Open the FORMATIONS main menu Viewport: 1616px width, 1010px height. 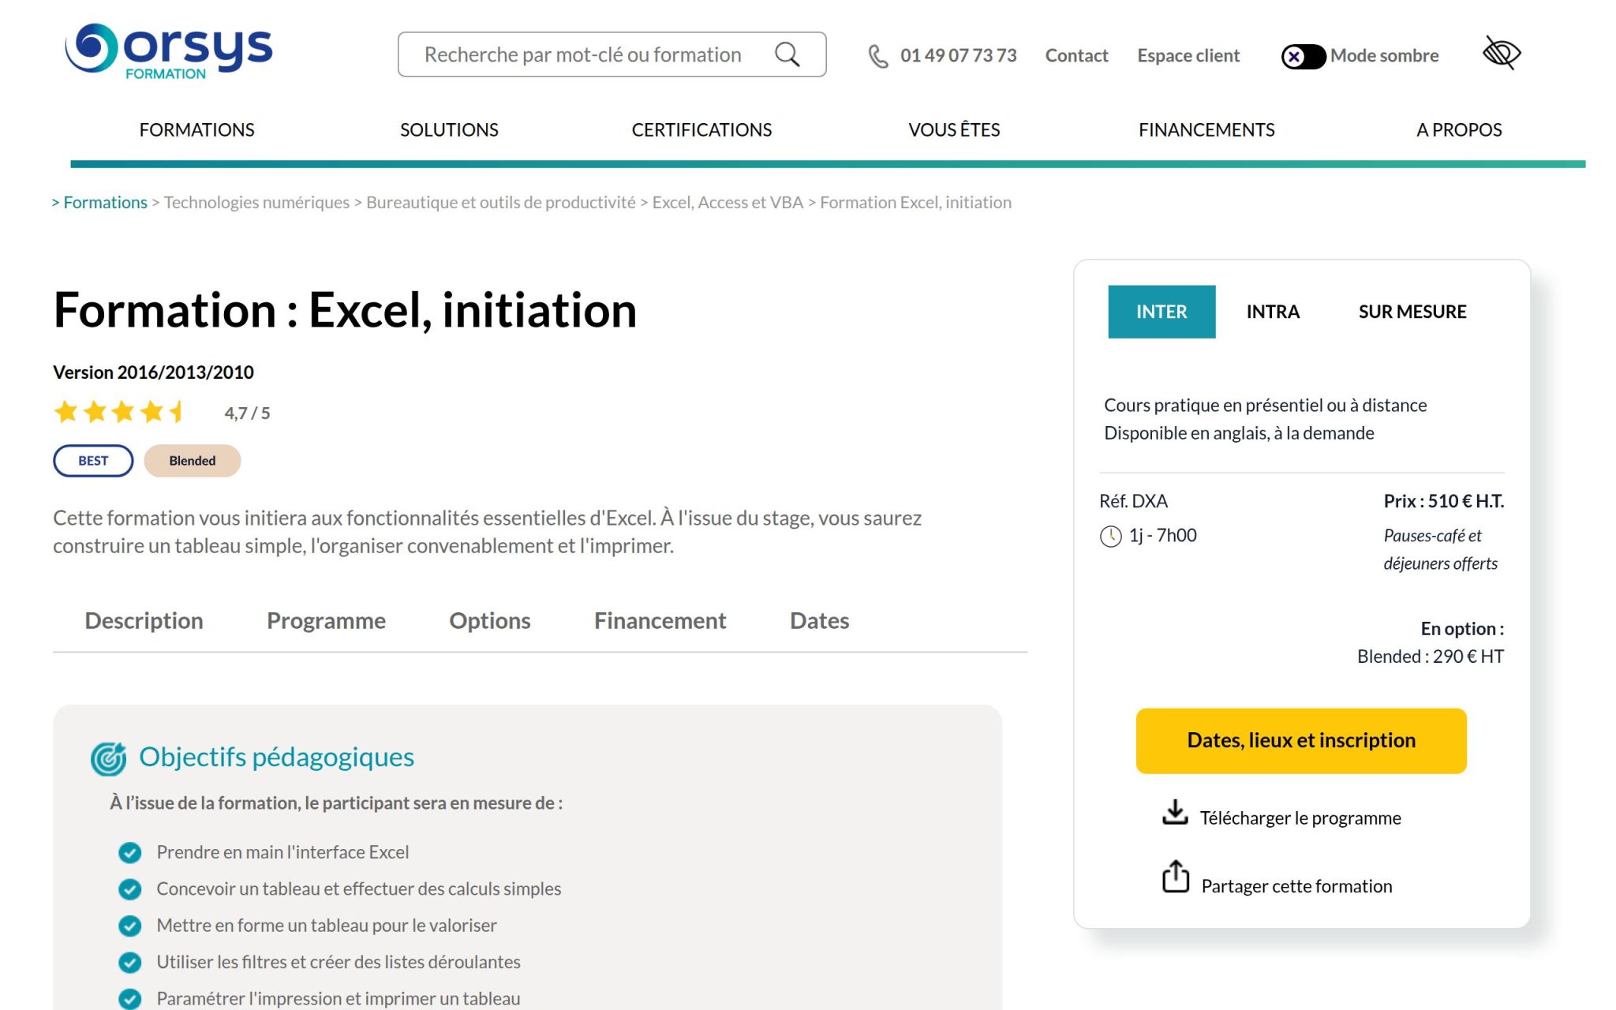point(196,129)
